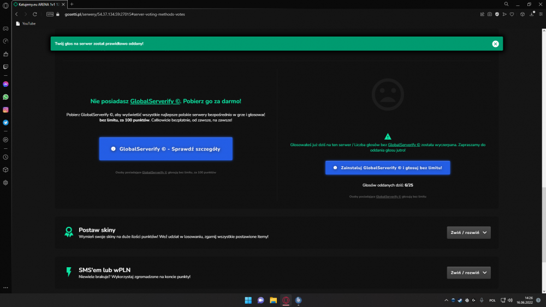546x307 pixels.
Task: Click the page vertical scrollbar
Action: (544, 225)
